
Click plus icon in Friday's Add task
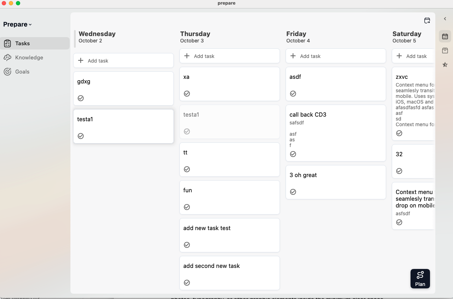click(293, 56)
